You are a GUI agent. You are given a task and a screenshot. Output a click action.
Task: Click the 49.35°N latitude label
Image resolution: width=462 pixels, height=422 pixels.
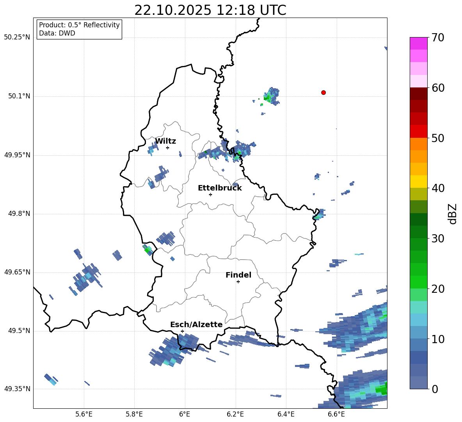(x=17, y=389)
